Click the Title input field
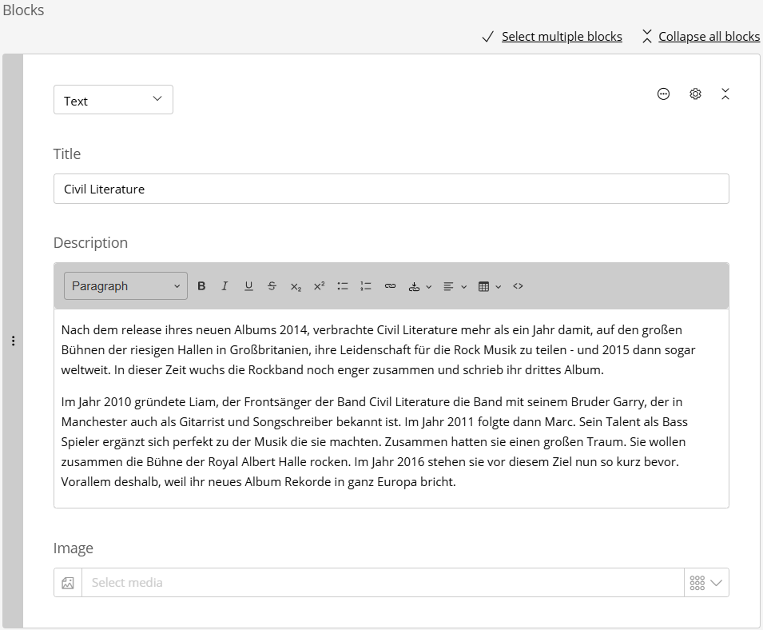This screenshot has height=630, width=763. pyautogui.click(x=391, y=189)
